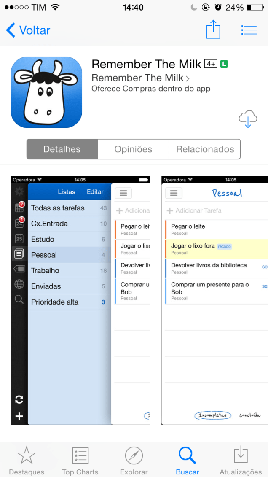The height and width of the screenshot is (477, 268).
Task: Click the Cx.Entrada list row
Action: 69,224
